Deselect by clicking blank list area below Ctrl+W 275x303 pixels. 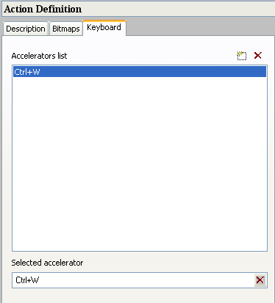(x=140, y=164)
